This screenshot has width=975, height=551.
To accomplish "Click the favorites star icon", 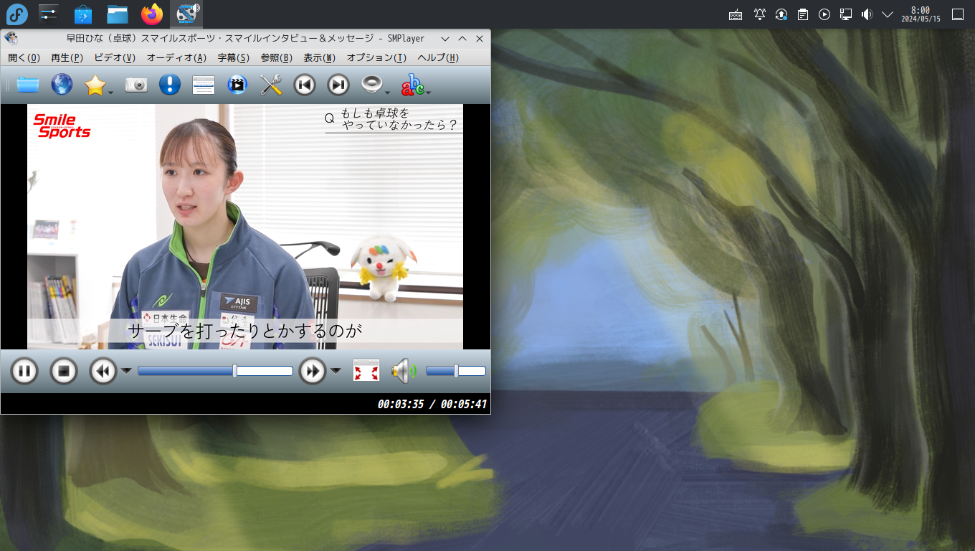I will [x=95, y=85].
